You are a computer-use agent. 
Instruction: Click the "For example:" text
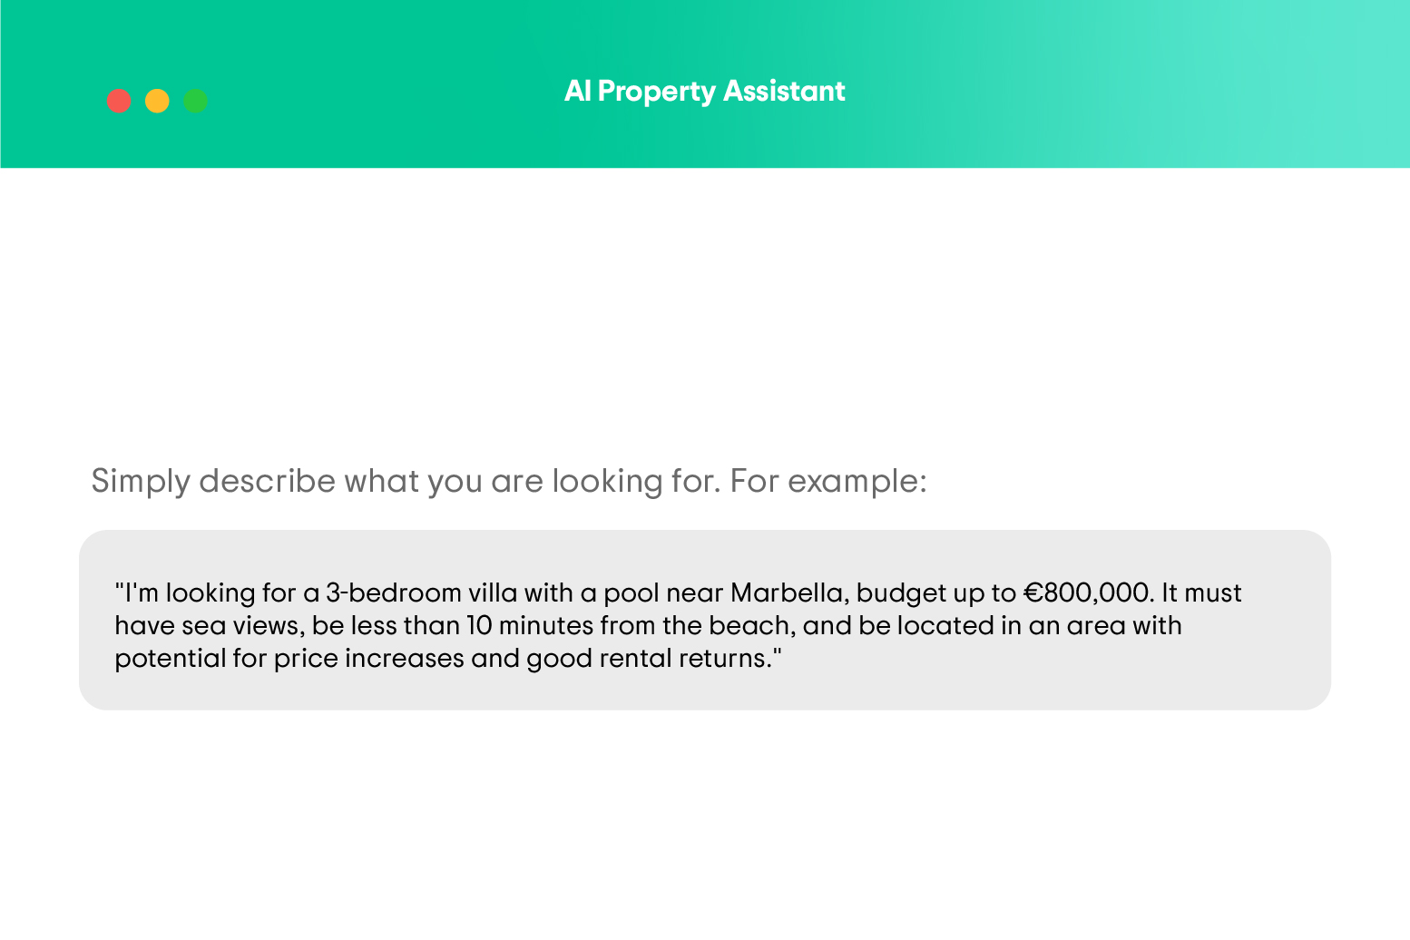tap(828, 481)
